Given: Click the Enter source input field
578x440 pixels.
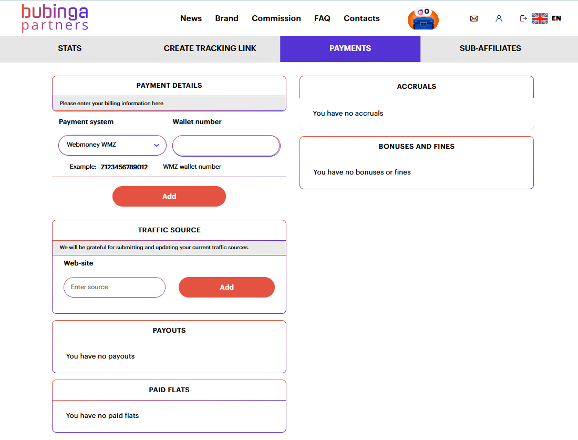Looking at the screenshot, I should click(114, 288).
